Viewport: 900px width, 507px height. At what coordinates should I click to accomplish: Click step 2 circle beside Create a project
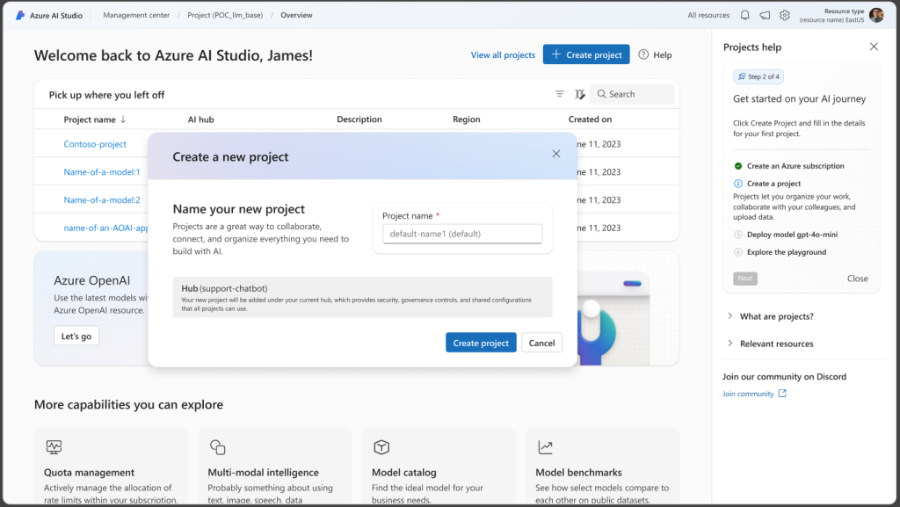pyautogui.click(x=738, y=184)
